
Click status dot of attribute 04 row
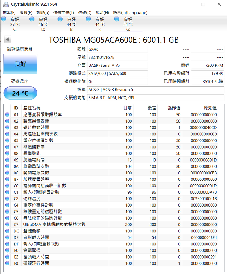tap(7, 134)
